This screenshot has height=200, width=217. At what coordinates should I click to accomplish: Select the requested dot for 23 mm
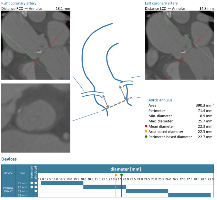[32, 183]
